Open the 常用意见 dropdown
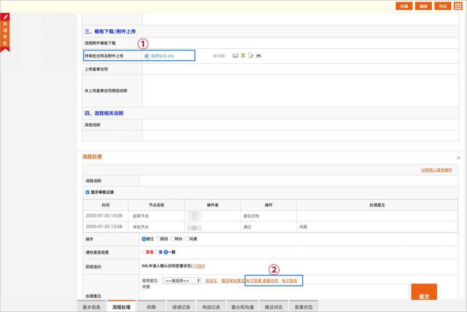The height and width of the screenshot is (312, 467). click(182, 280)
